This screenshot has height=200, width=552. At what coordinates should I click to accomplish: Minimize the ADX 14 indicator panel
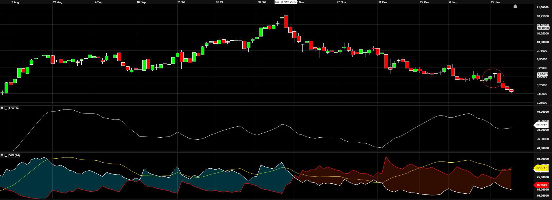coord(6,108)
